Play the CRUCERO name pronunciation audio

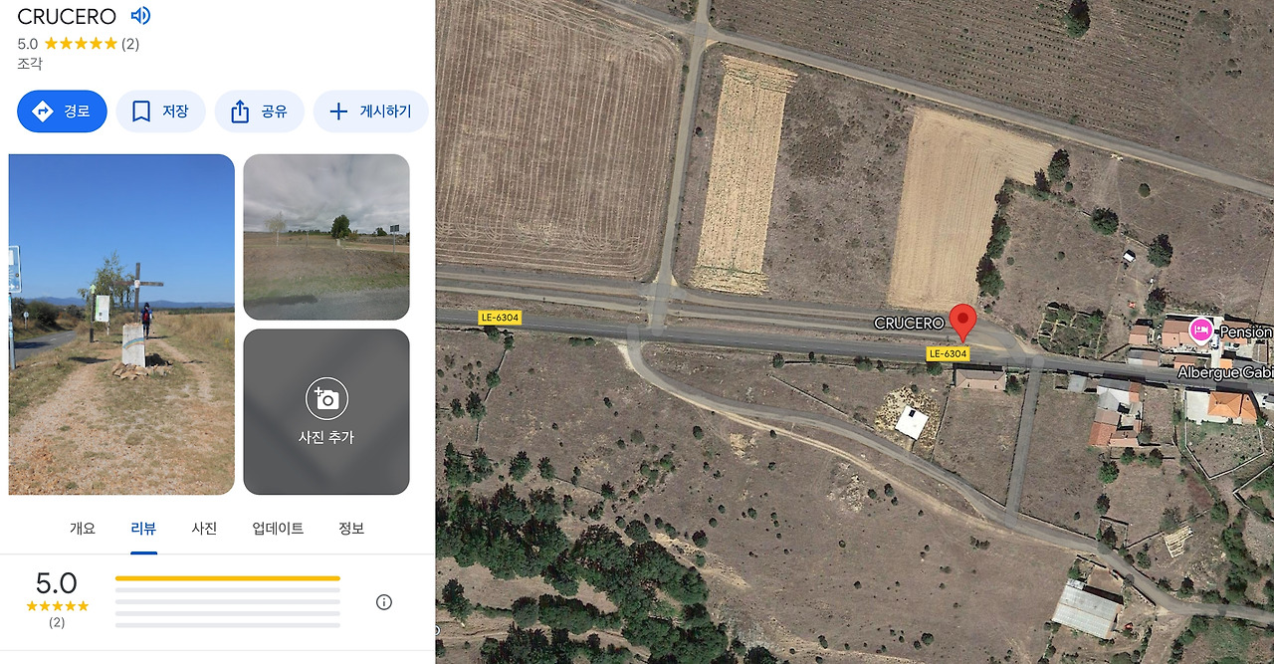(x=140, y=16)
